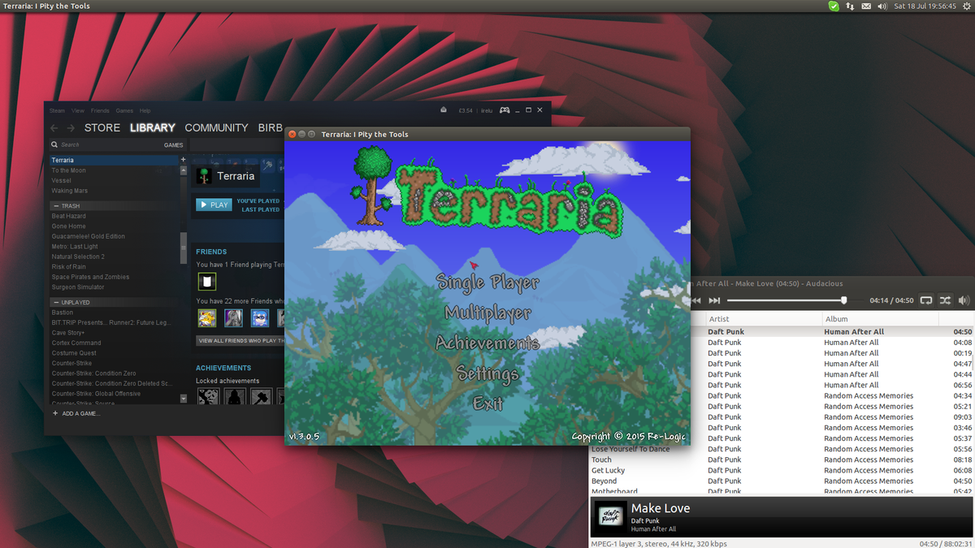975x548 pixels.
Task: Click the green checkmark tray indicator
Action: [834, 6]
